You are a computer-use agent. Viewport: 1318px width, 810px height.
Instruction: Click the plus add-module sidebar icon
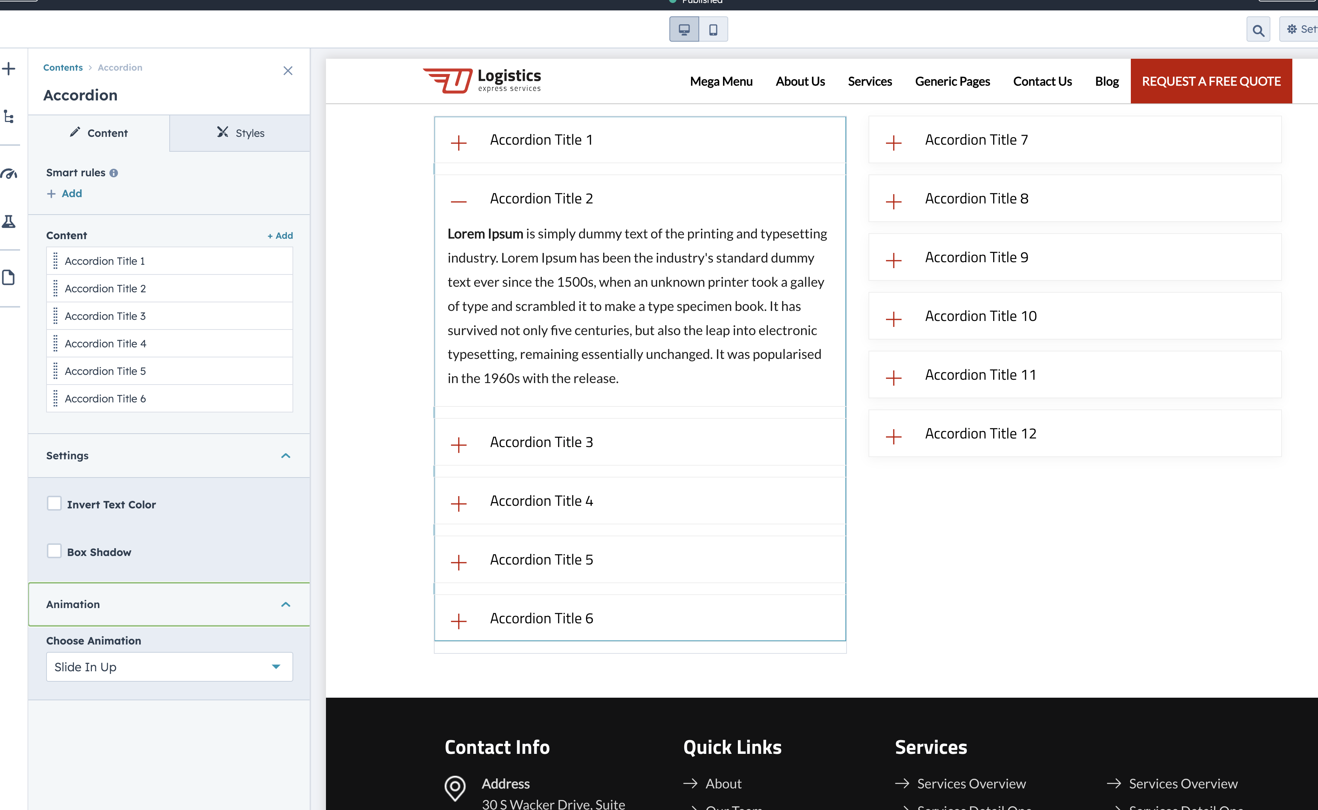9,68
